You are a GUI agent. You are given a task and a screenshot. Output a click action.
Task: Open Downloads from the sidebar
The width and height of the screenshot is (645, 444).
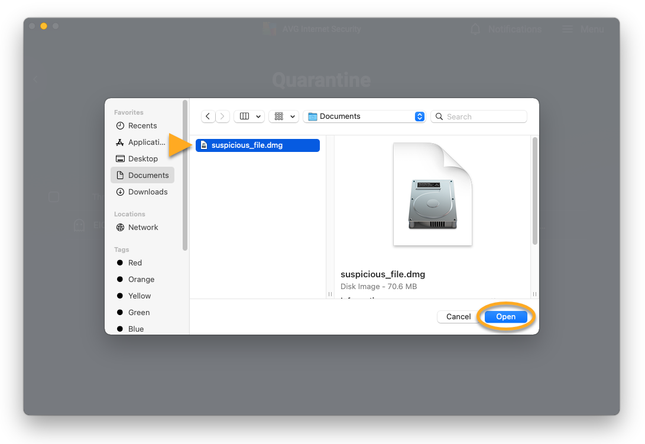coord(142,192)
